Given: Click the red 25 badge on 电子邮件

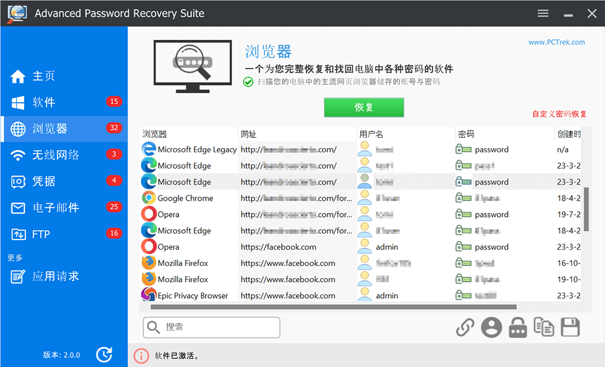Looking at the screenshot, I should point(114,207).
